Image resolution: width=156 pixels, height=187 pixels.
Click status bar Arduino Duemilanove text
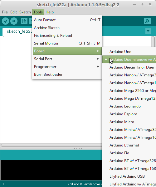pyautogui.click(x=84, y=184)
